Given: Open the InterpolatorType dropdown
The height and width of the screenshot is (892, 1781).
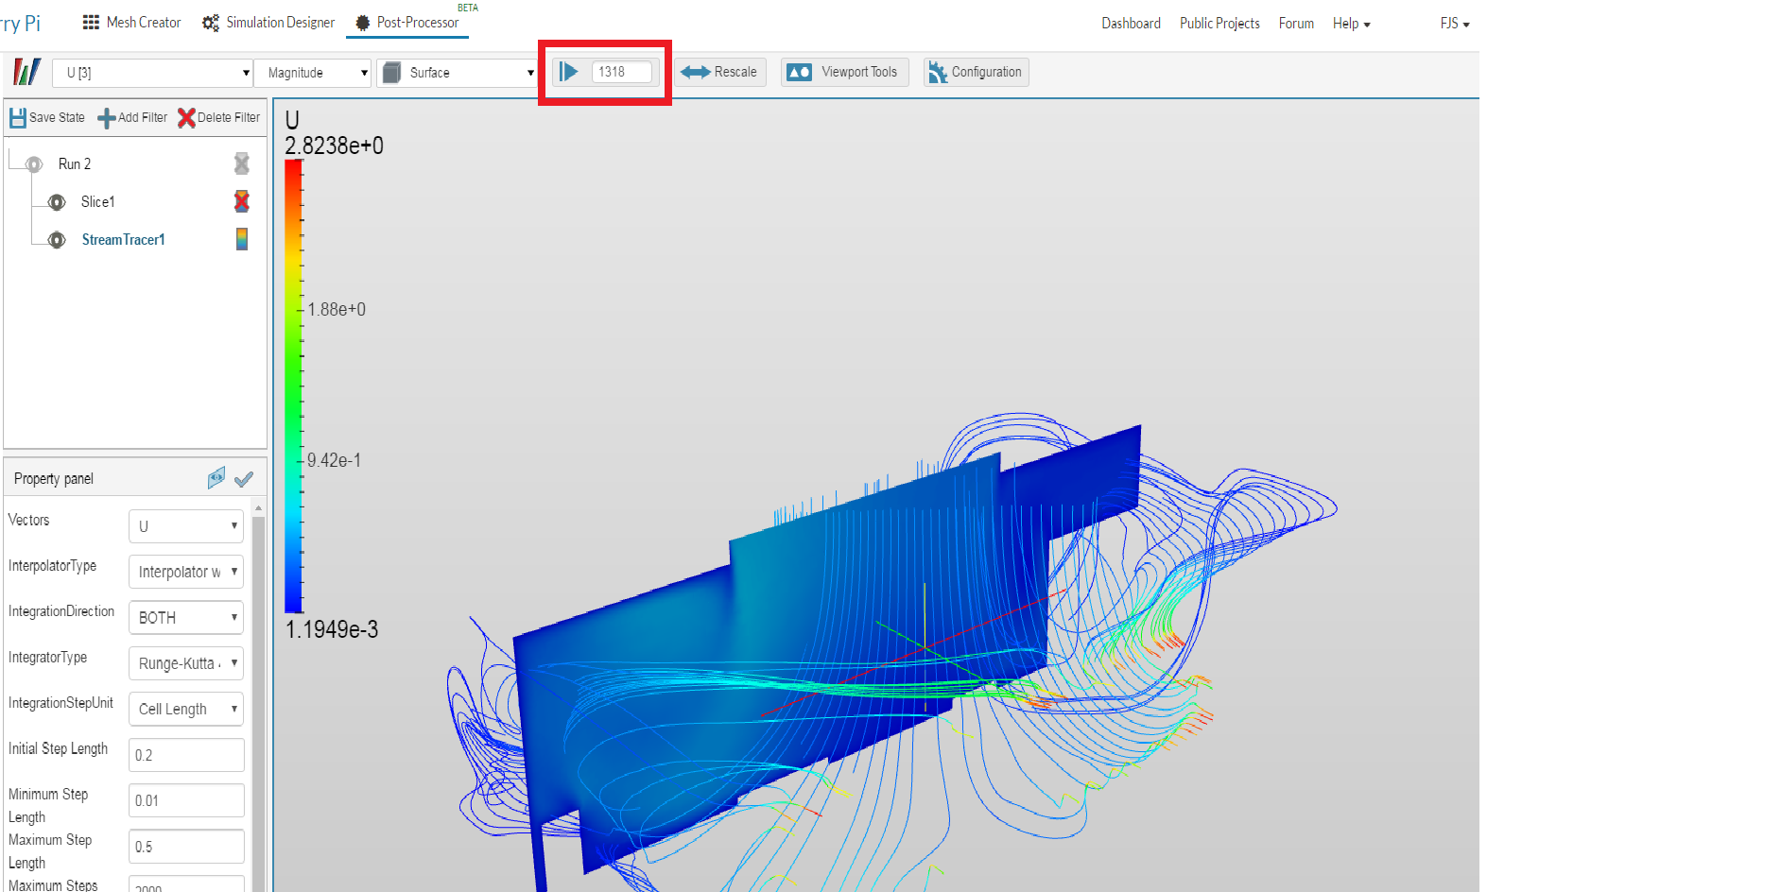Looking at the screenshot, I should [186, 572].
